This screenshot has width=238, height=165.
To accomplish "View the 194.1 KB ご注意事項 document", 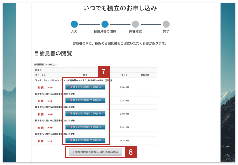I will (85, 127).
